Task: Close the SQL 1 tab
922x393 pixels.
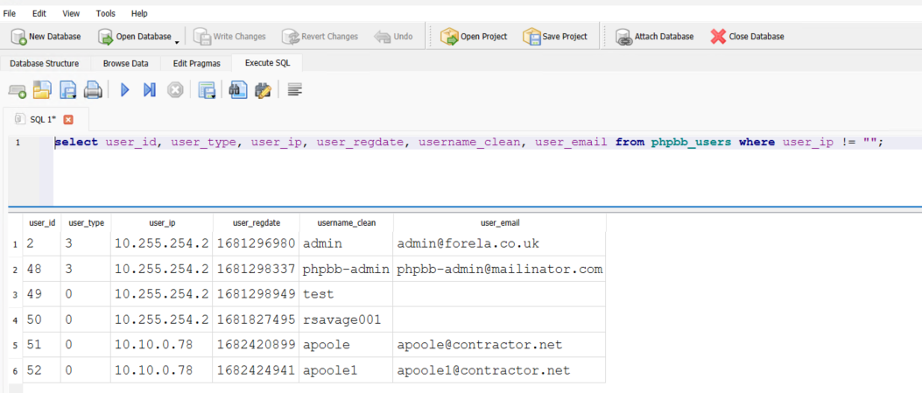Action: point(68,119)
